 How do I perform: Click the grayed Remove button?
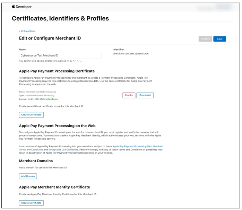(x=205, y=39)
